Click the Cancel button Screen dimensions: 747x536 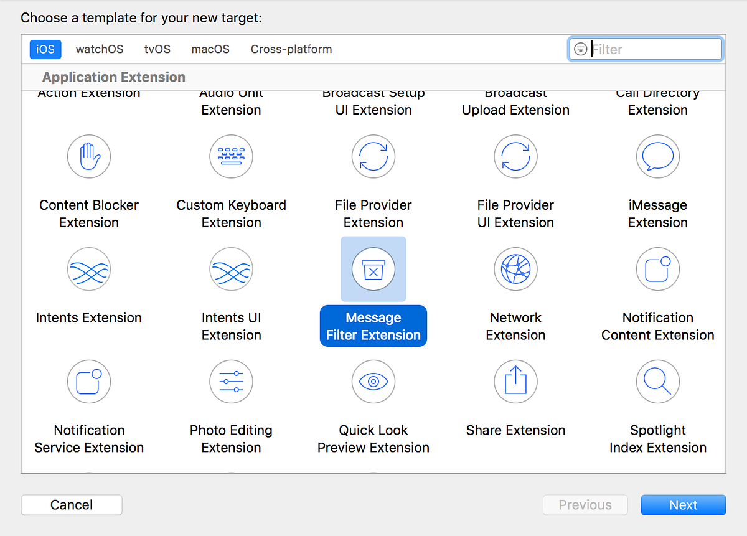[72, 505]
